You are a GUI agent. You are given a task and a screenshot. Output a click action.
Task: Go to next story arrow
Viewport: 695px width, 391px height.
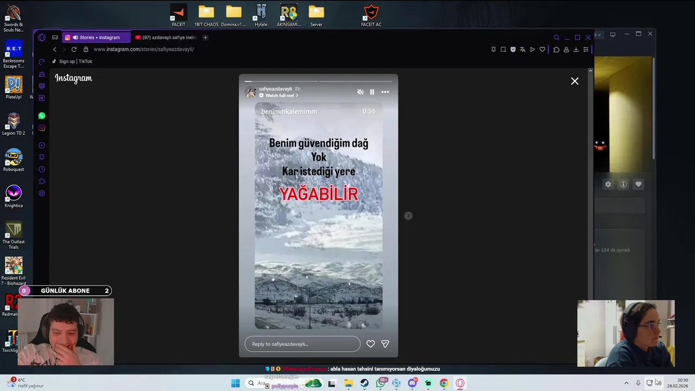point(408,216)
